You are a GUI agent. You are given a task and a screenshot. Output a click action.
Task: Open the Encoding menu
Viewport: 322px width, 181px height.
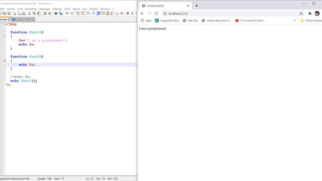tap(31, 9)
